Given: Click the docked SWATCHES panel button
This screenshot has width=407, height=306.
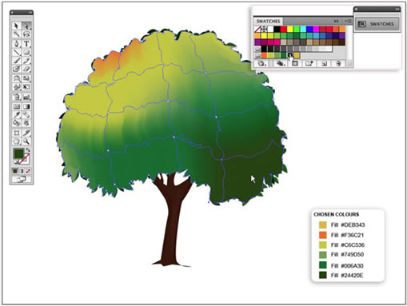Looking at the screenshot, I should click(377, 24).
